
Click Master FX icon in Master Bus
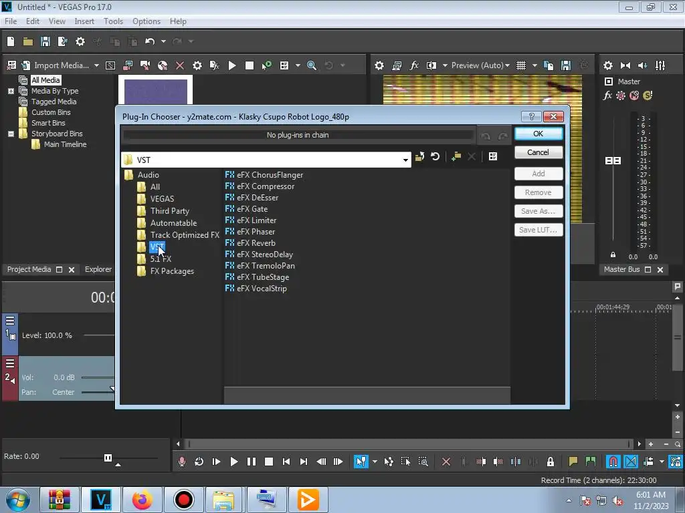point(607,96)
